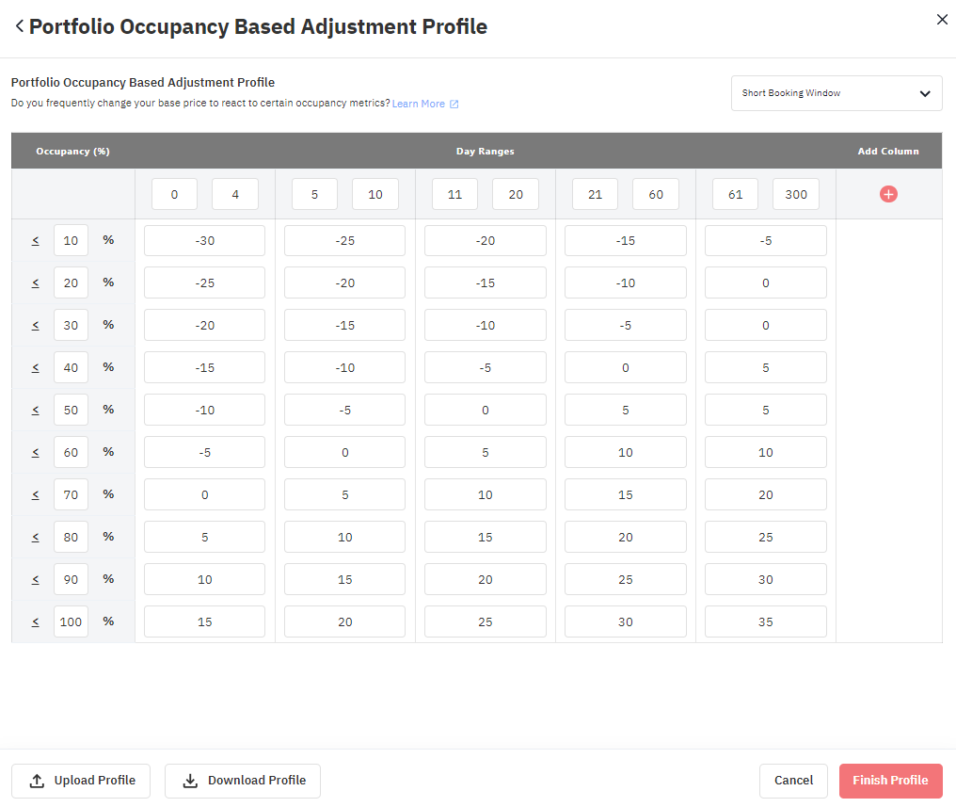Edit day range start field 11
The image size is (956, 807).
pos(454,194)
